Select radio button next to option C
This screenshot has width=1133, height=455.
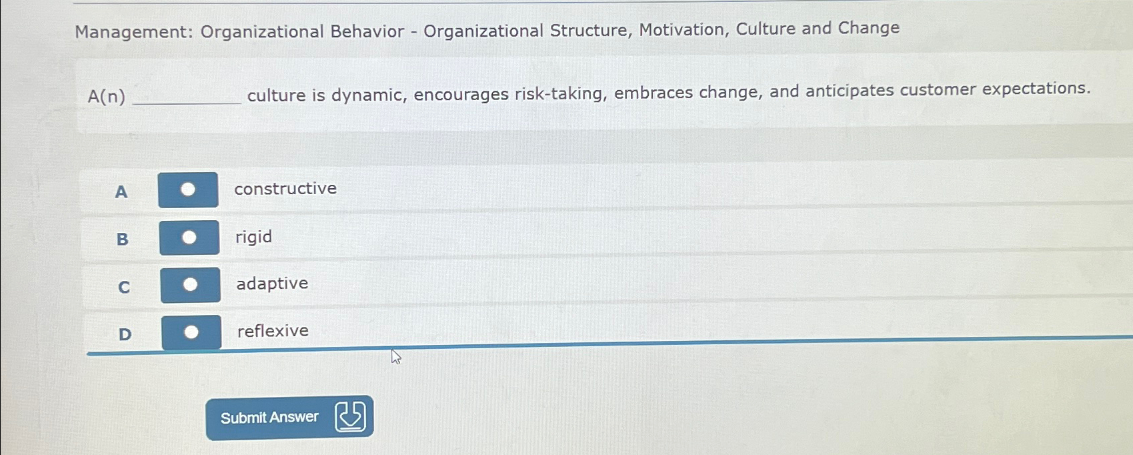point(191,285)
